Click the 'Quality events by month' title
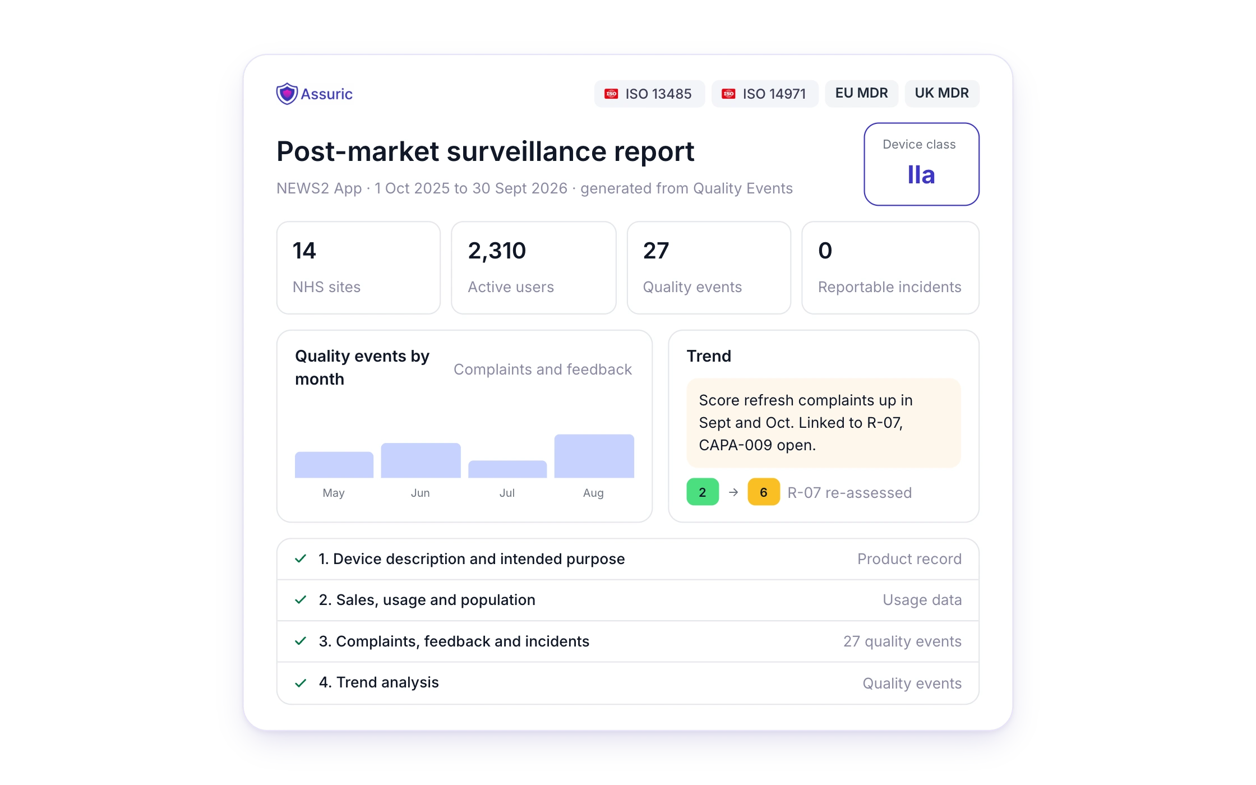 tap(362, 367)
